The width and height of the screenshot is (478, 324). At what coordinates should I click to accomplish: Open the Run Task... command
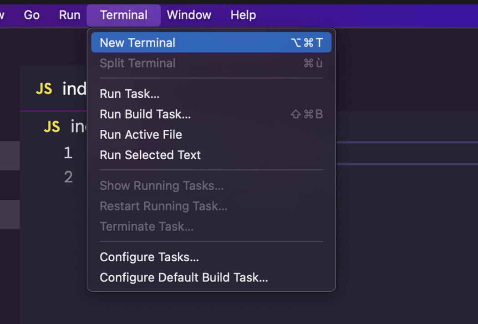click(x=130, y=94)
